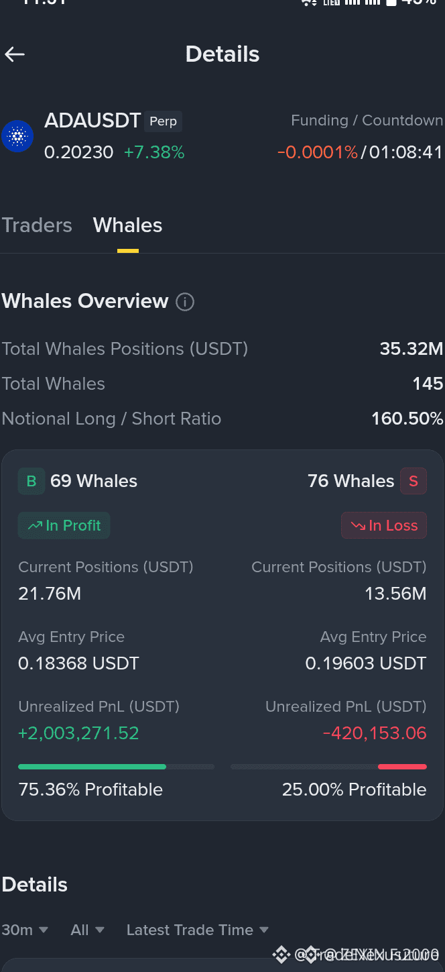Tap the ADAUSDT pair name
This screenshot has height=972, width=445.
[x=92, y=121]
